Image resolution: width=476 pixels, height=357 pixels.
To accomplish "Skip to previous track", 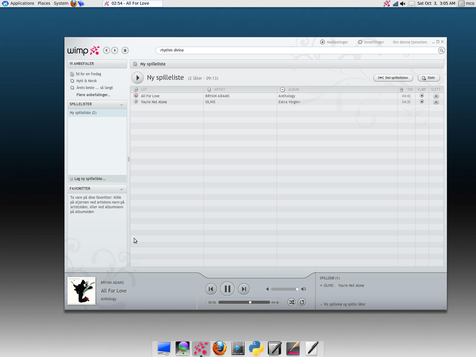I will 211,289.
